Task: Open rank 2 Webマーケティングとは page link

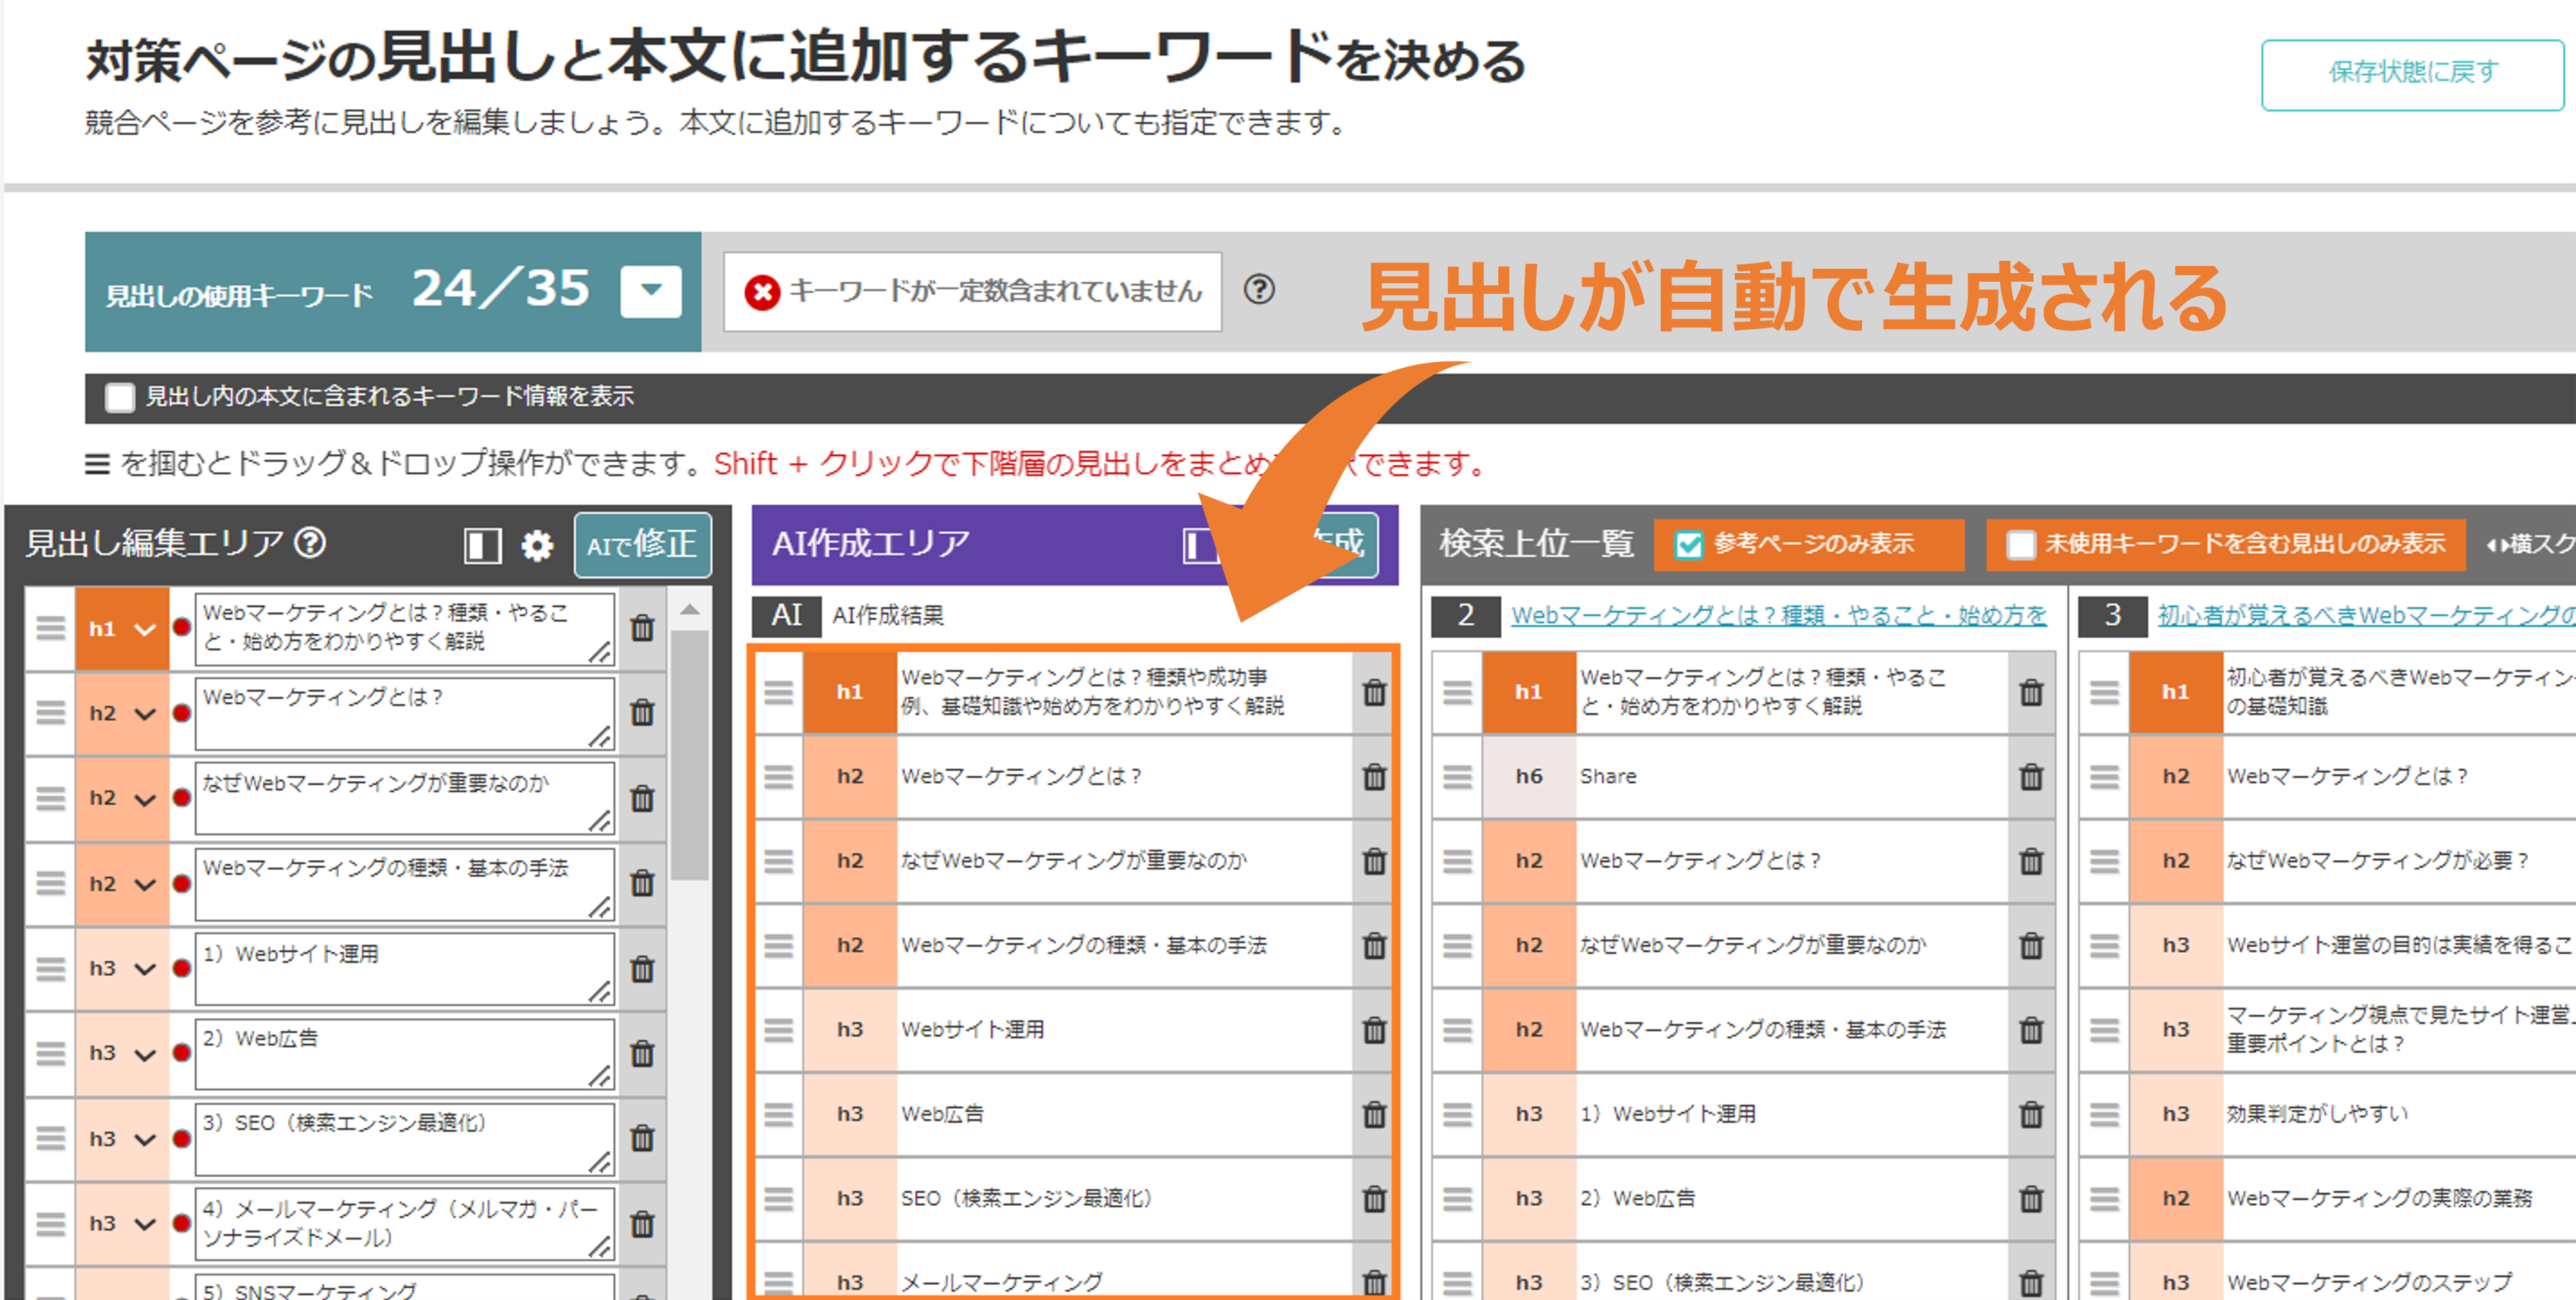Action: coord(1778,614)
